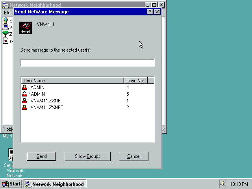This screenshot has height=189, width=252.
Task: Open File menu in Network Neighborhood window
Action: click(7, 13)
